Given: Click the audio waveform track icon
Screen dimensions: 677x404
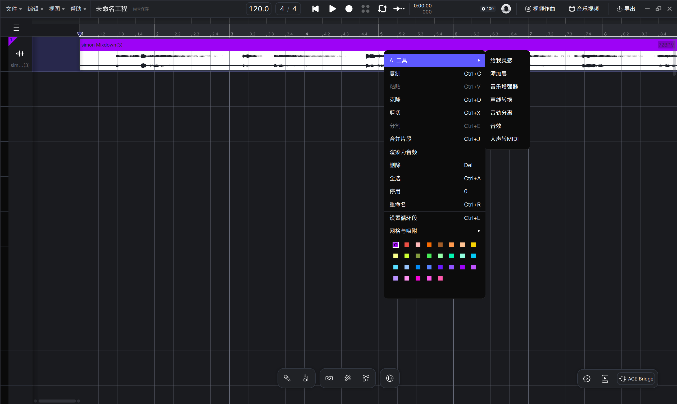Looking at the screenshot, I should click(x=20, y=53).
